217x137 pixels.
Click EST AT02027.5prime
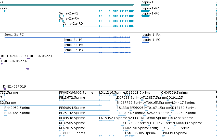(x=156, y=113)
